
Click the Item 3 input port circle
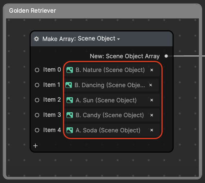tap(37, 115)
